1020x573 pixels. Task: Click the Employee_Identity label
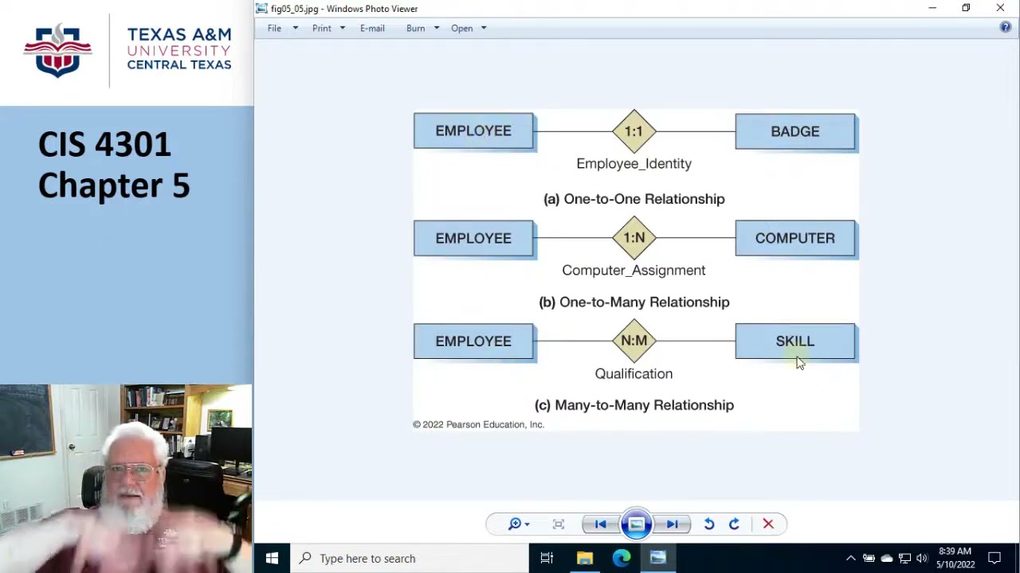tap(634, 163)
